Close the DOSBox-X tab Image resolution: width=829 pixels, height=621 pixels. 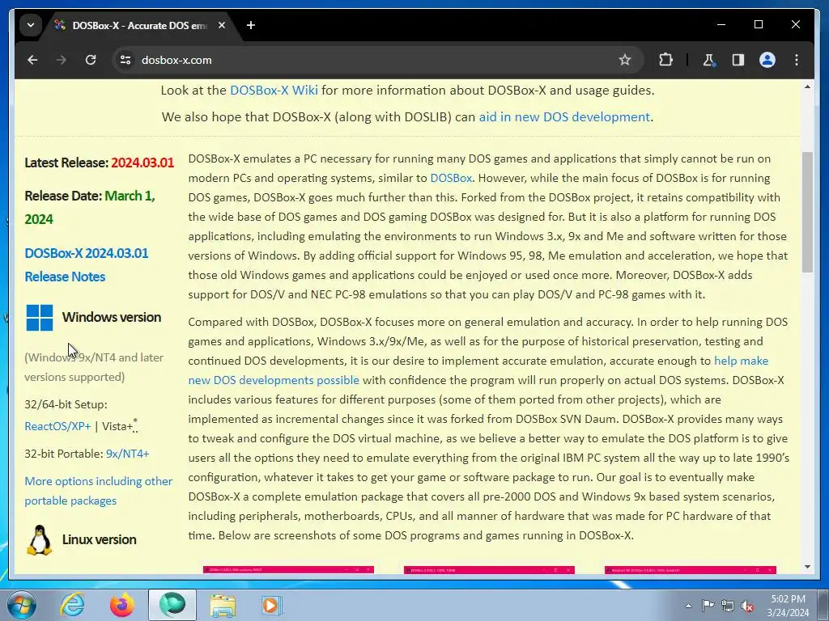(x=222, y=25)
